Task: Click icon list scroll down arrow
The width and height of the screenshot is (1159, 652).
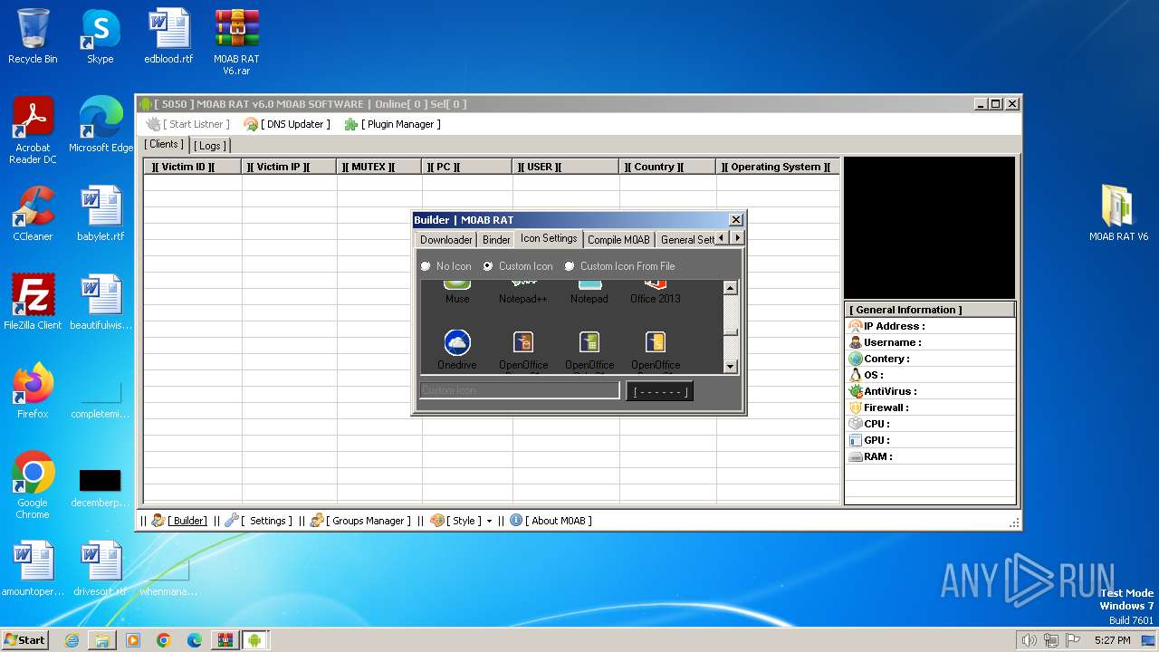Action: tap(731, 366)
